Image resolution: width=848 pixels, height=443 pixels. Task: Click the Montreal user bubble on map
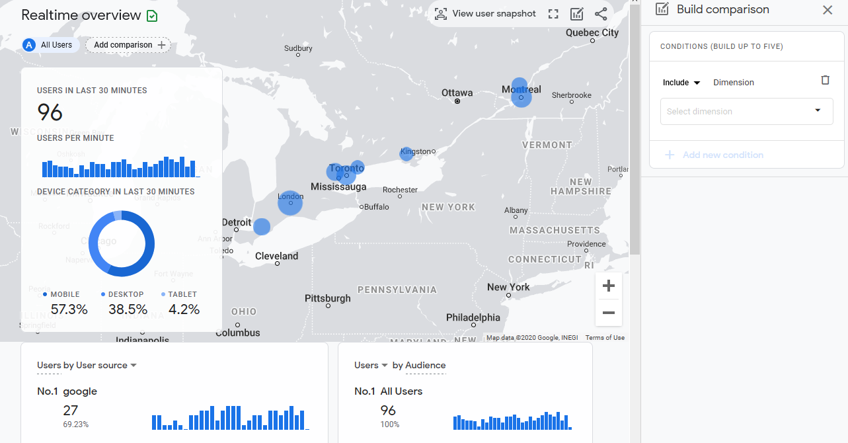pyautogui.click(x=521, y=93)
